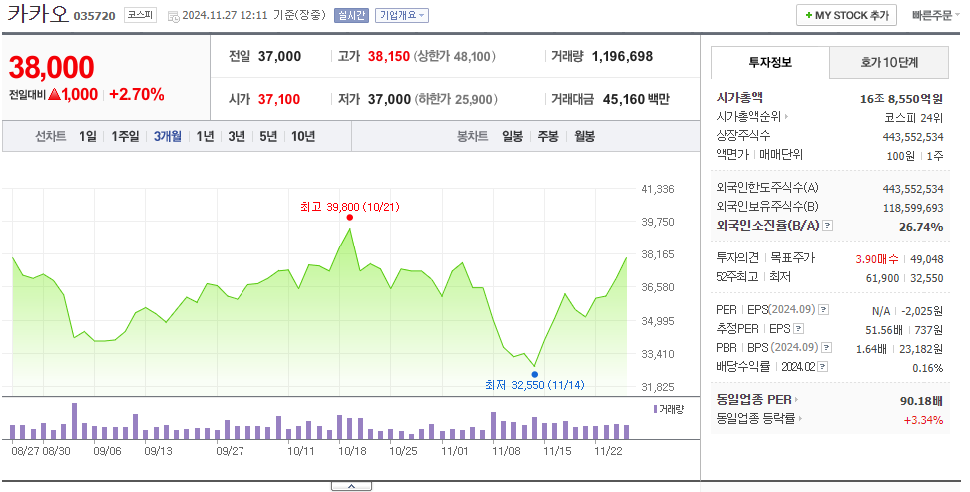
Task: Click help icon beside 추정PER EPS
Action: (x=798, y=329)
